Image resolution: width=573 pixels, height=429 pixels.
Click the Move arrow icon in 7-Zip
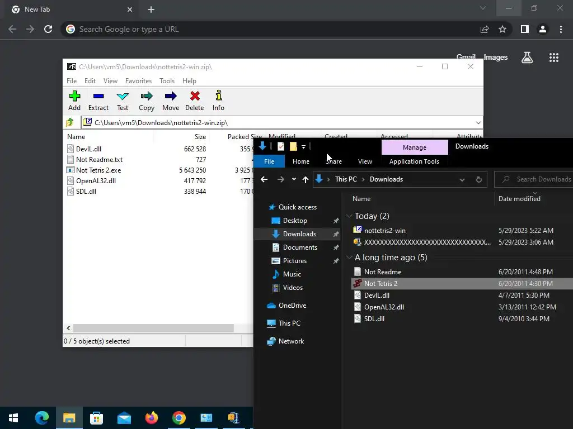pos(171,101)
